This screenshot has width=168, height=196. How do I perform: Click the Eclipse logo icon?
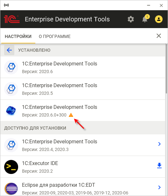[11, 189]
